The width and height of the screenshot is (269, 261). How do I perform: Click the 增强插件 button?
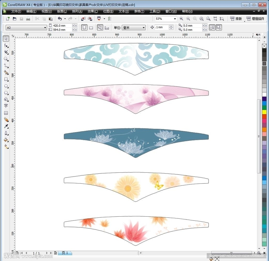tap(255, 19)
